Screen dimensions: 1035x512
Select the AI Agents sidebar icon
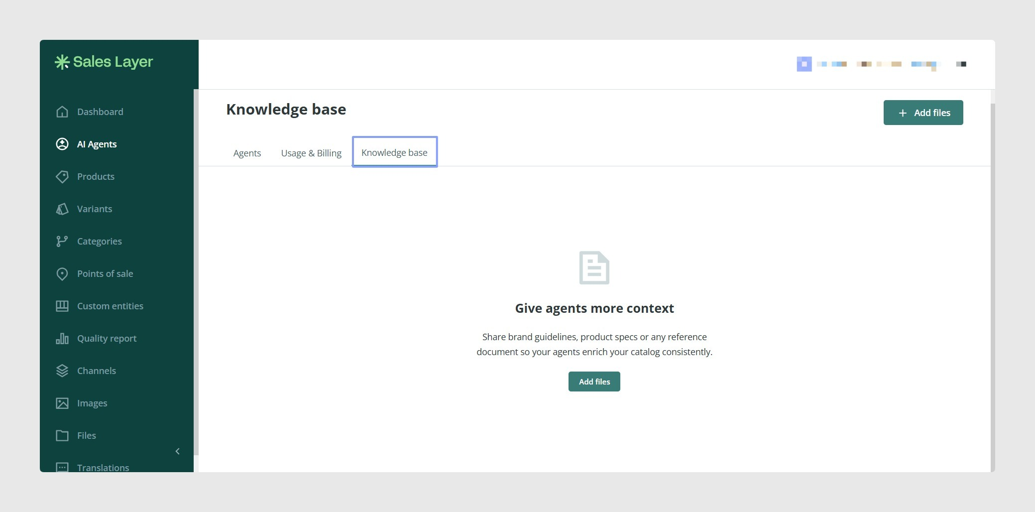click(x=62, y=144)
